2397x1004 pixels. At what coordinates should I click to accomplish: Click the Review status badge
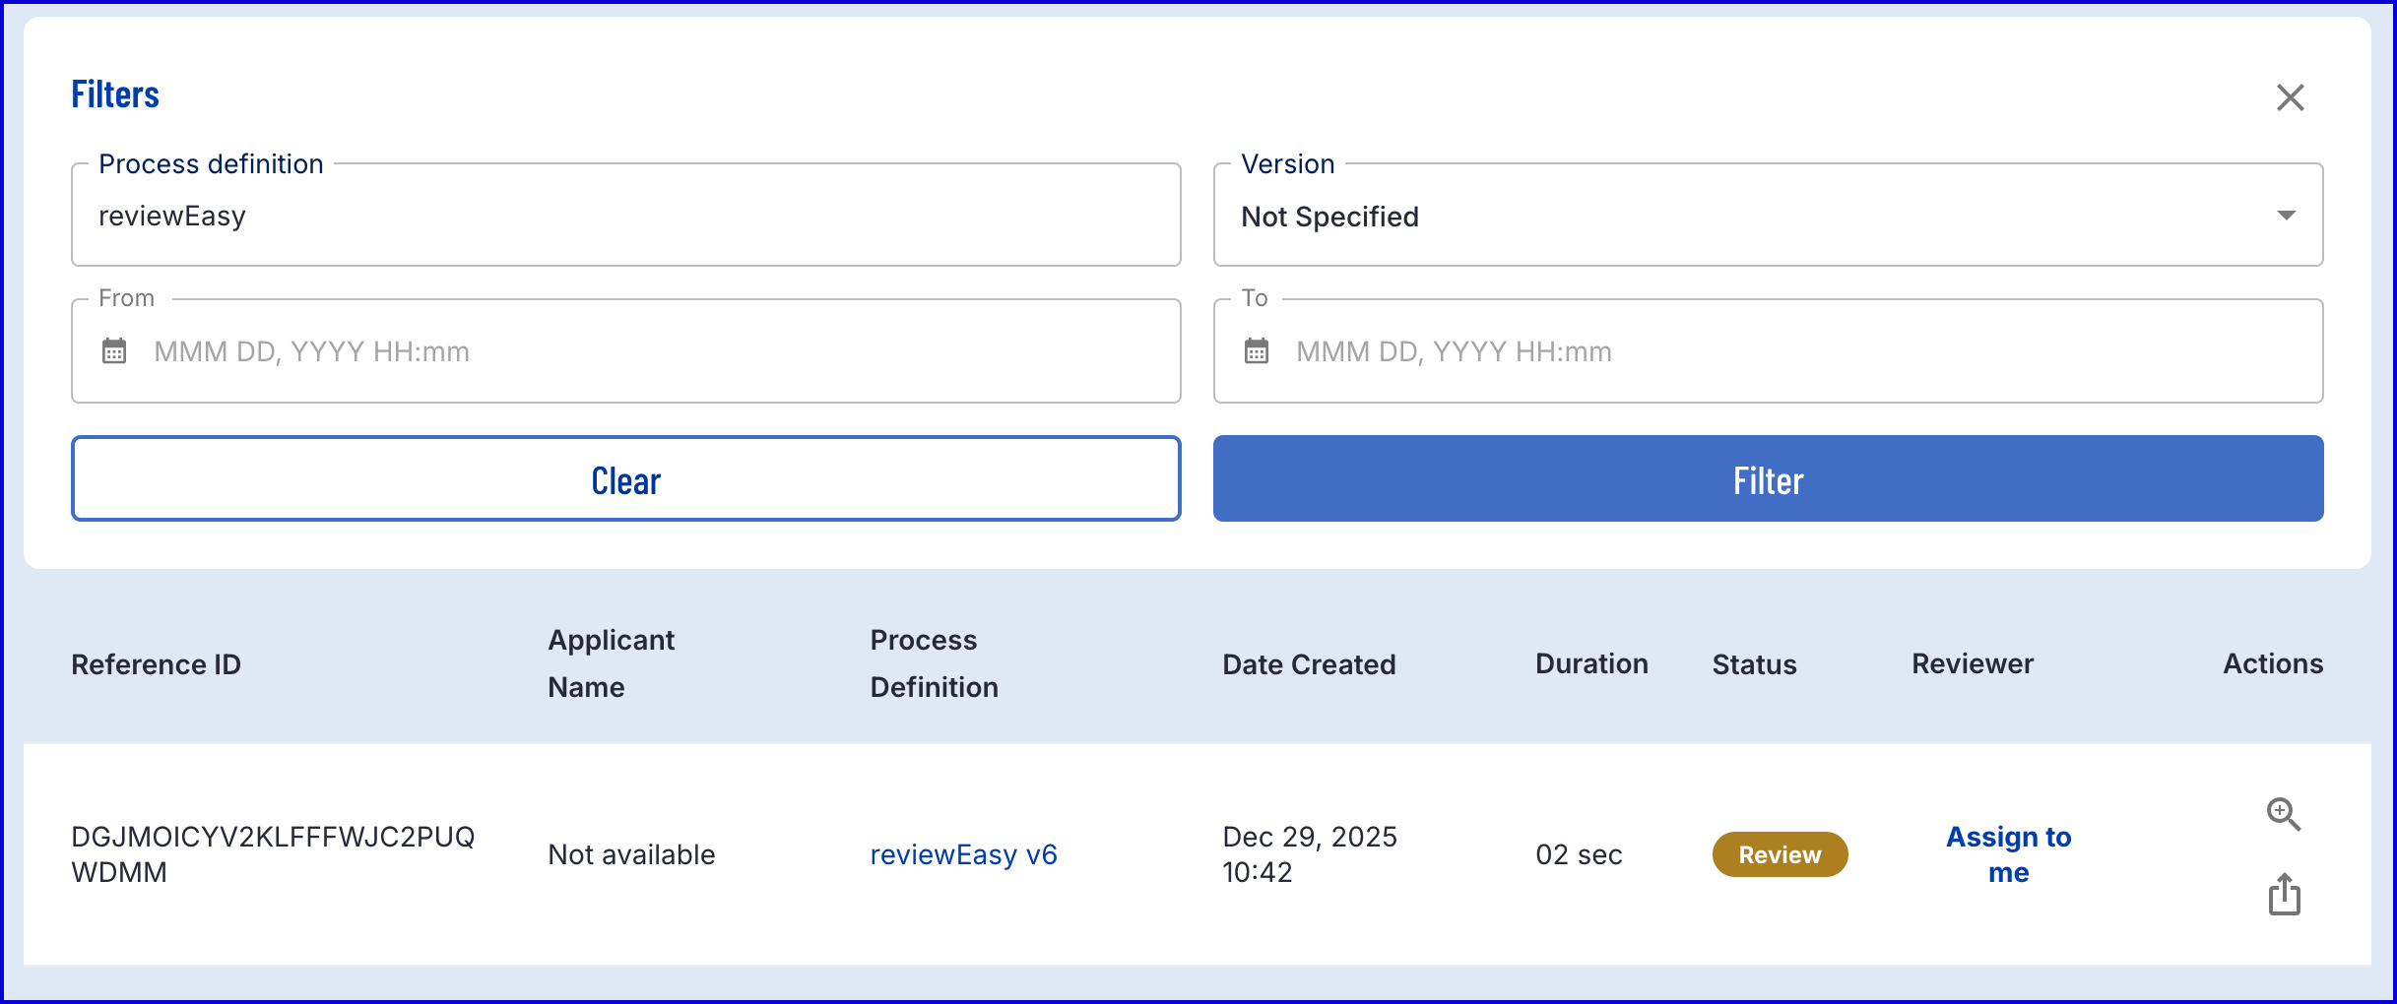[1779, 854]
